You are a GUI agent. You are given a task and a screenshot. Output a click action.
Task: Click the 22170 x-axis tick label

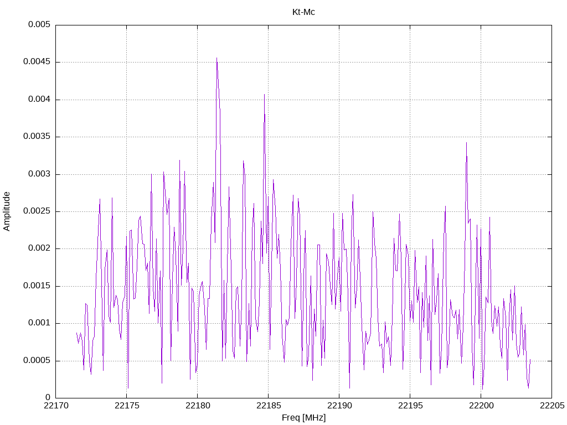point(56,406)
